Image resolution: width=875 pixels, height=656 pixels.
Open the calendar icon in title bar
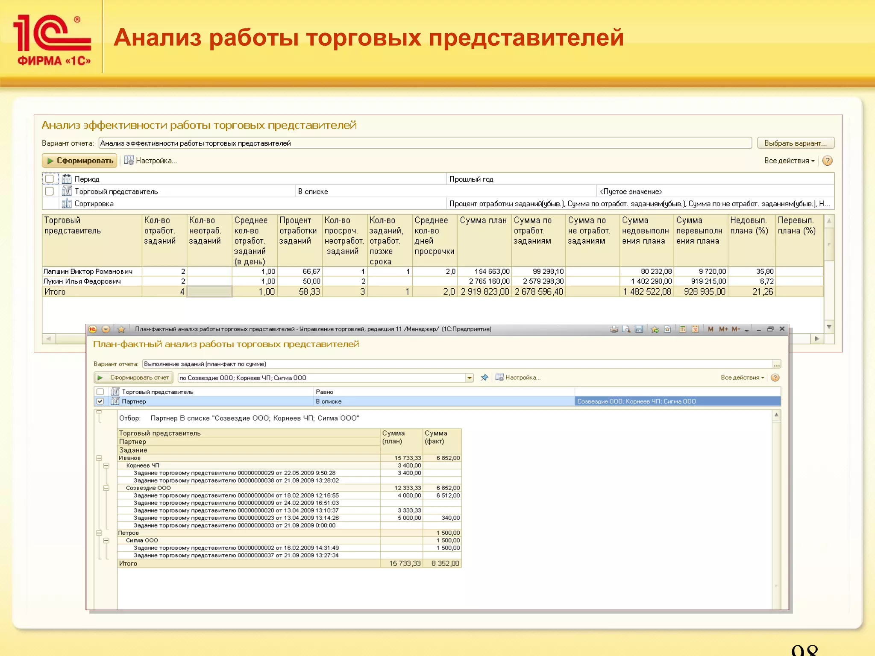pyautogui.click(x=695, y=329)
